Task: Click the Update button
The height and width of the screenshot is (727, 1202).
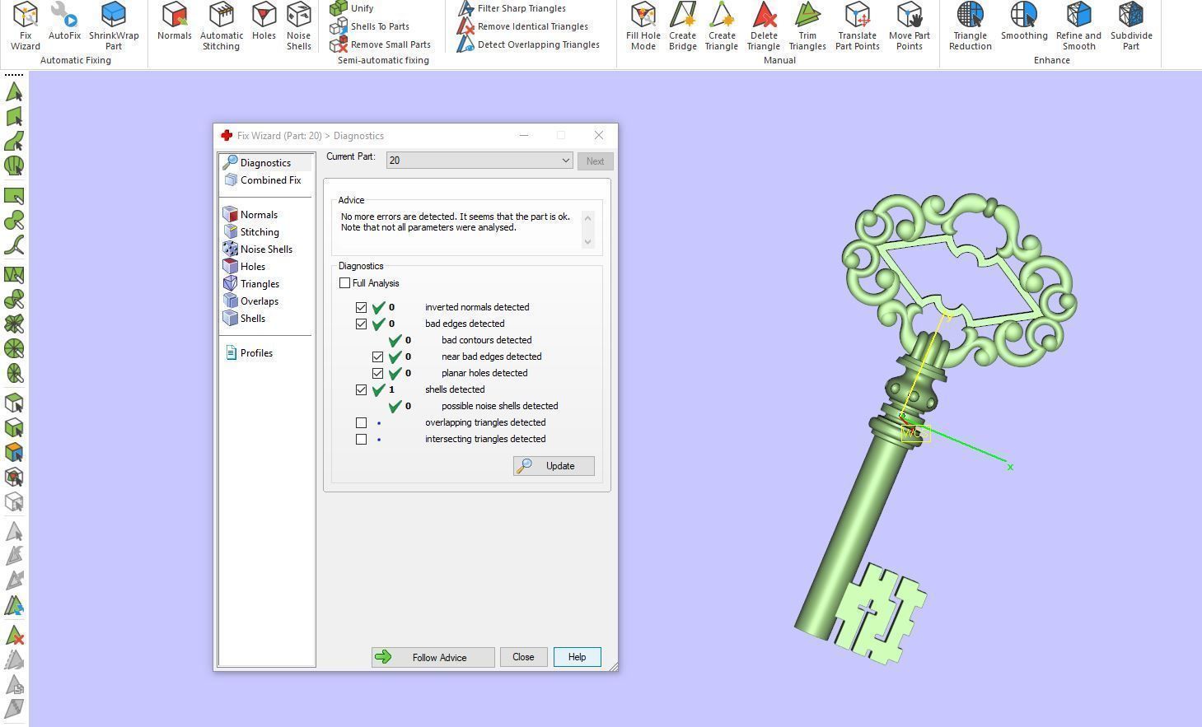Action: pyautogui.click(x=554, y=466)
